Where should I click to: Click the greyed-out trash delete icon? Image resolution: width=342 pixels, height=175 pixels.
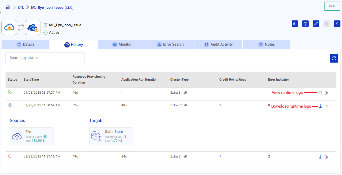(327, 24)
